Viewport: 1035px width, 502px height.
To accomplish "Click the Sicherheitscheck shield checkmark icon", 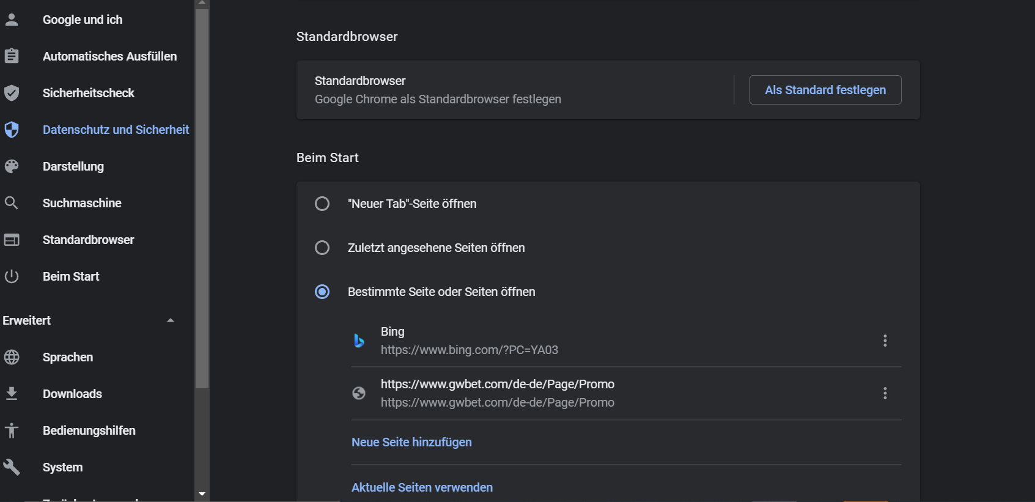I will (12, 93).
